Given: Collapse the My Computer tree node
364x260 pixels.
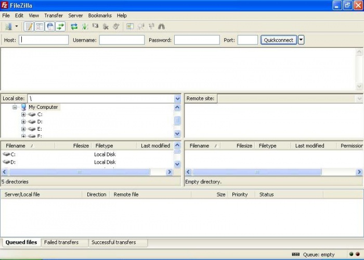Looking at the screenshot, I should 15,107.
